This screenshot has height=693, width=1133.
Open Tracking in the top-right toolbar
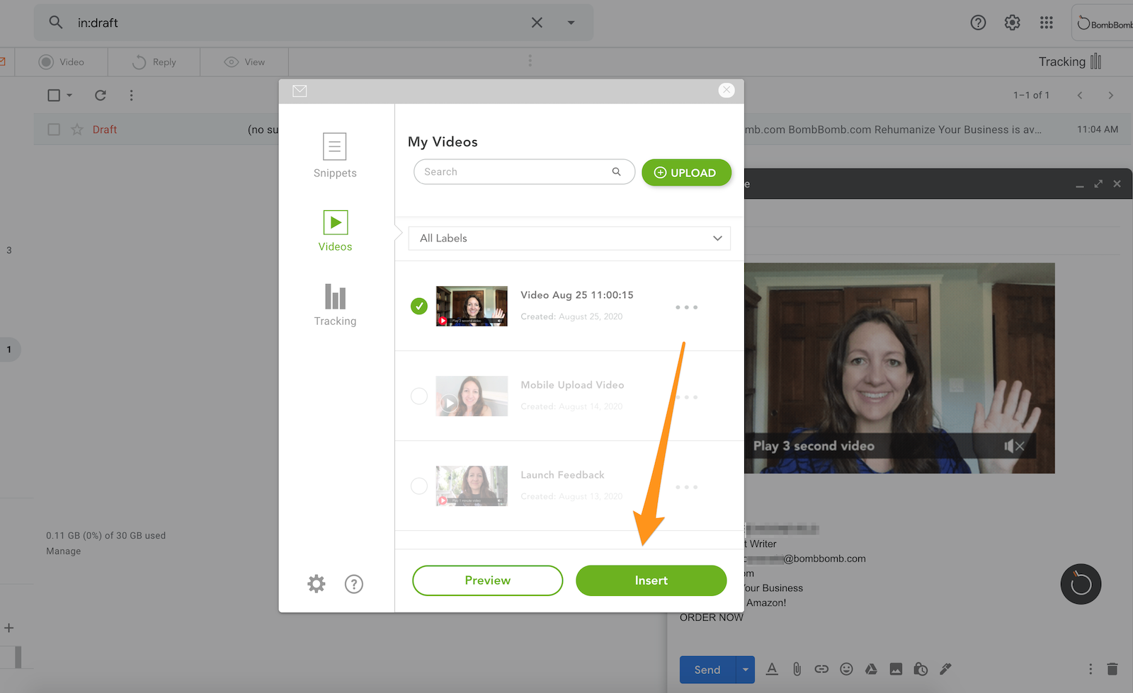(1070, 62)
